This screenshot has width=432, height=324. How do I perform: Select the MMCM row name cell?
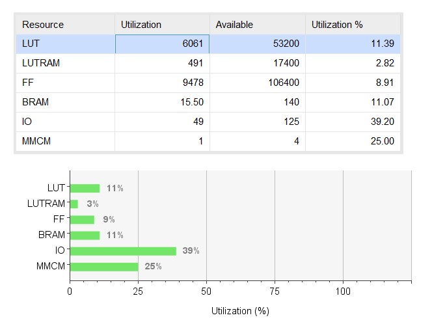(x=65, y=141)
